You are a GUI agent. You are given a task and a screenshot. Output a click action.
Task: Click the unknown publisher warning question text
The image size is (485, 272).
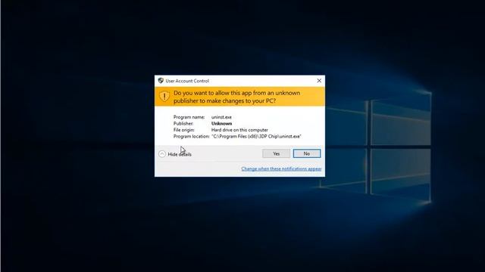coord(236,97)
